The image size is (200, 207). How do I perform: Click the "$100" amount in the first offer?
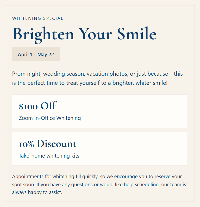(x=28, y=106)
